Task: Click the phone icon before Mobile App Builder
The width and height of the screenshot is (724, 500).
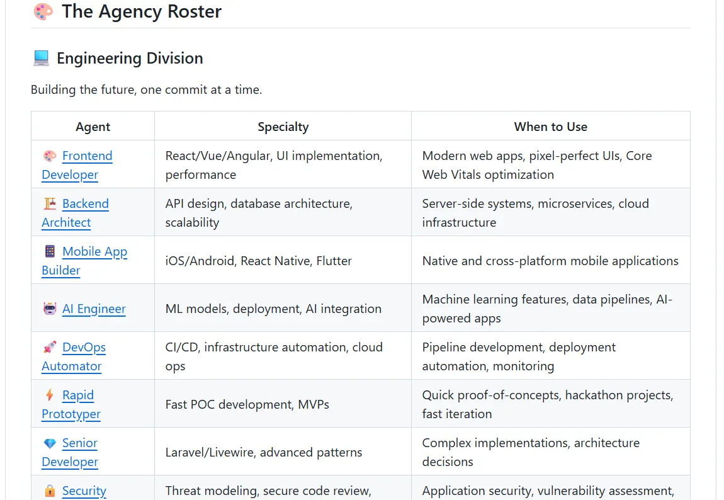Action: [x=50, y=251]
